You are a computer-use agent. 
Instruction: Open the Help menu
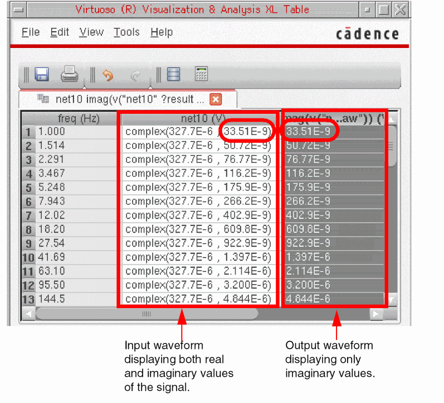pos(162,32)
